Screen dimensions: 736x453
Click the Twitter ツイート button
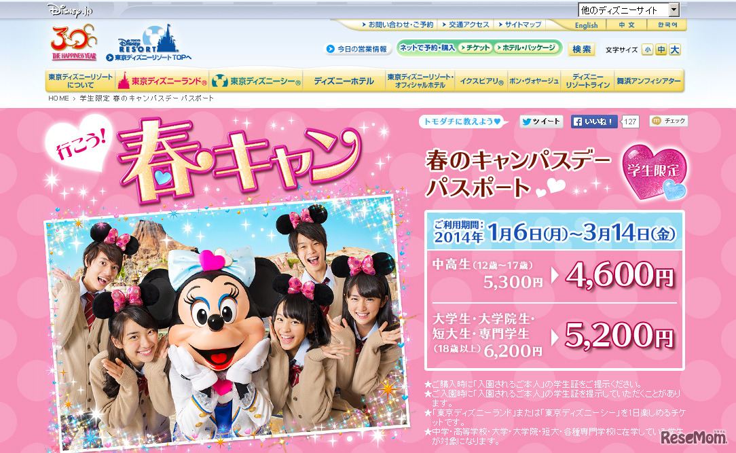[541, 121]
